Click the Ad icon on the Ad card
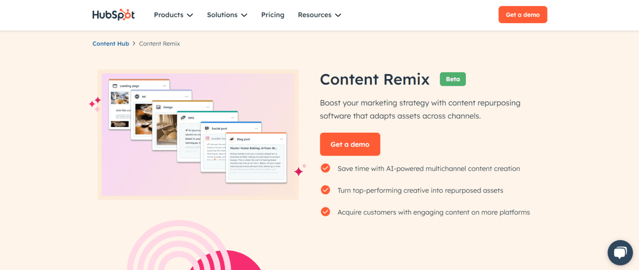 [x=136, y=96]
